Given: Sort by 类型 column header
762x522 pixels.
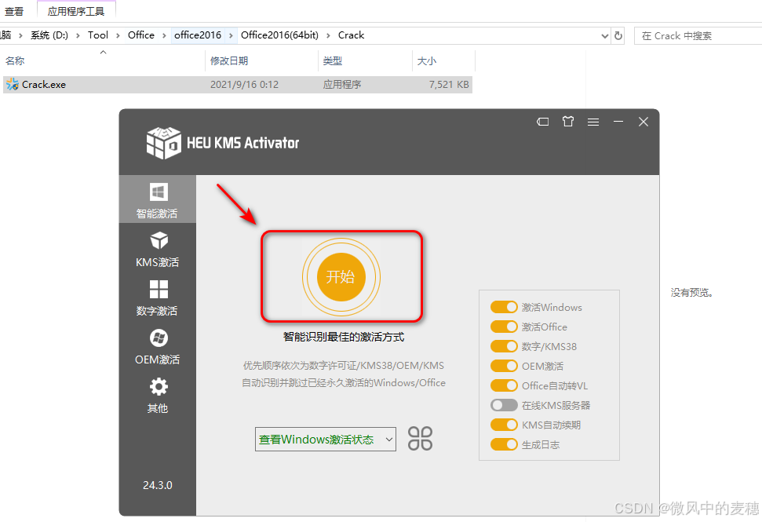Looking at the screenshot, I should pyautogui.click(x=366, y=60).
